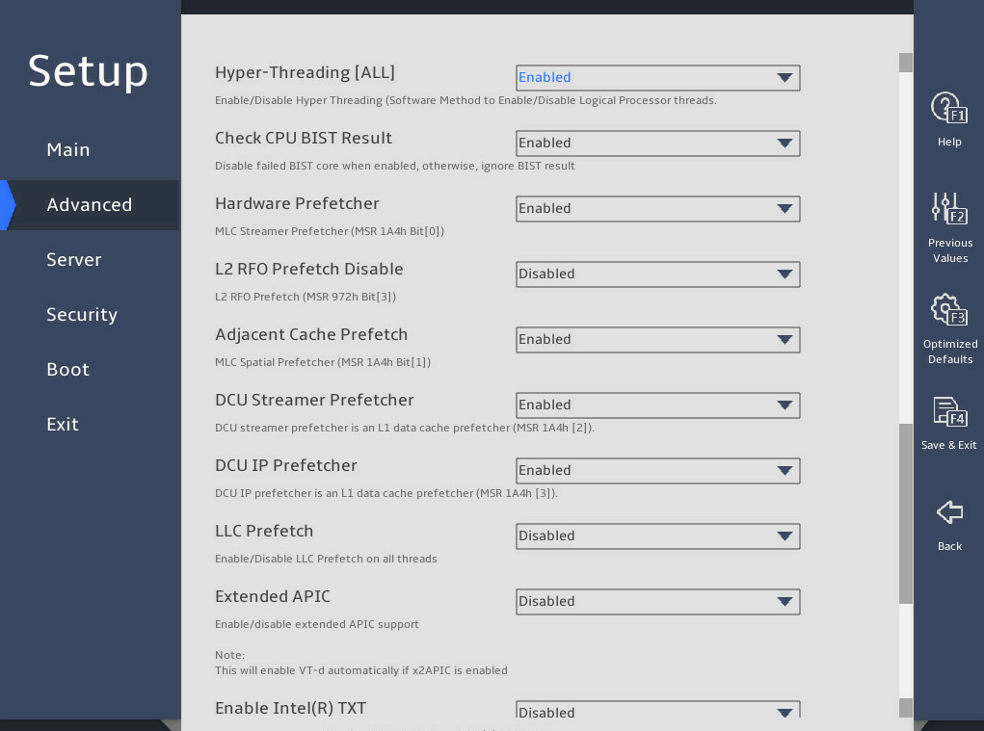This screenshot has width=984, height=731.
Task: Select the Adjacent Cache Prefetch label
Action: 311,335
